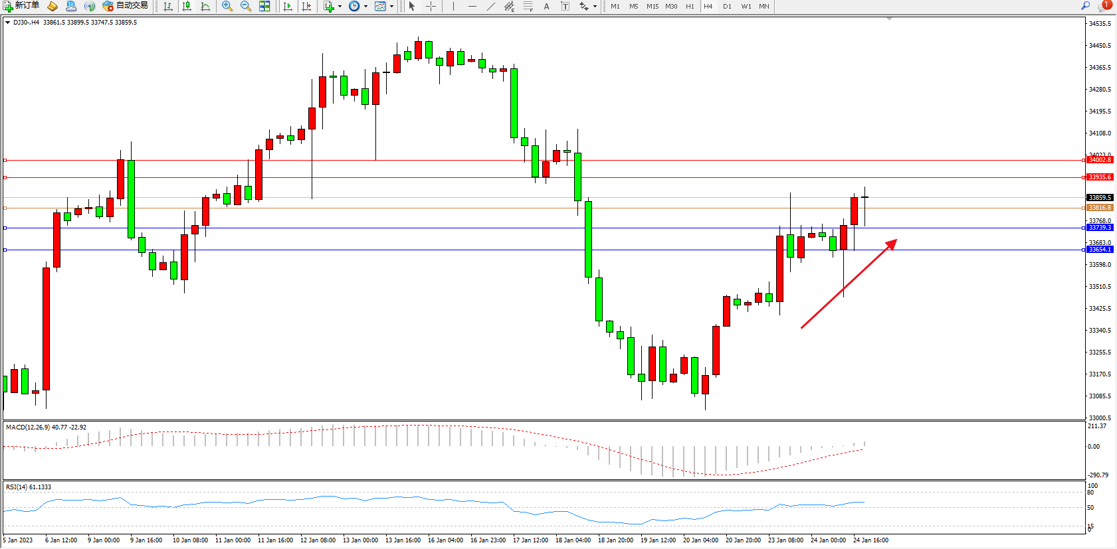The image size is (1117, 549).
Task: Click the 34002.8 red price level label
Action: point(1099,160)
